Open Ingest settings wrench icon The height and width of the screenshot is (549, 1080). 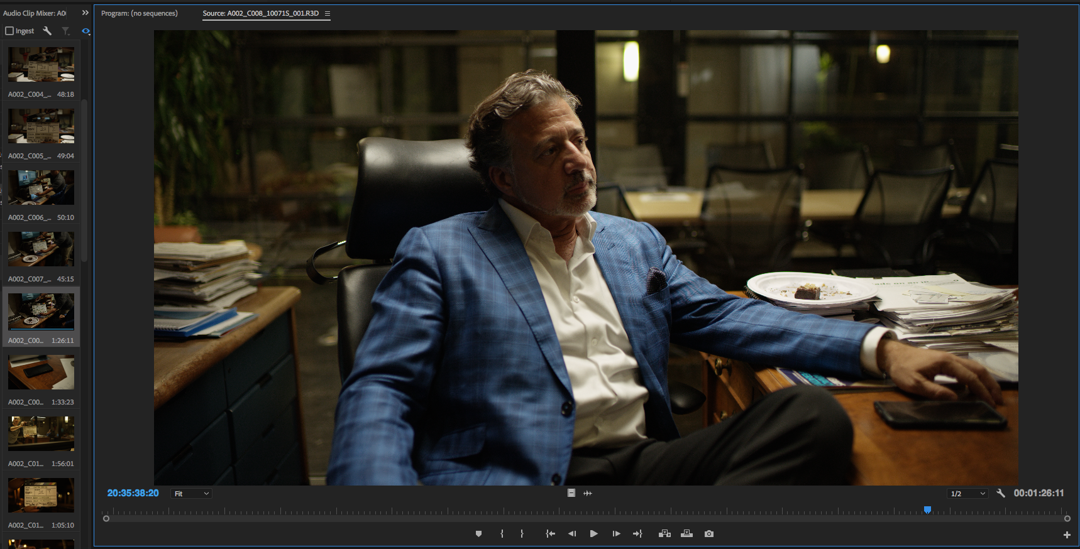click(47, 31)
